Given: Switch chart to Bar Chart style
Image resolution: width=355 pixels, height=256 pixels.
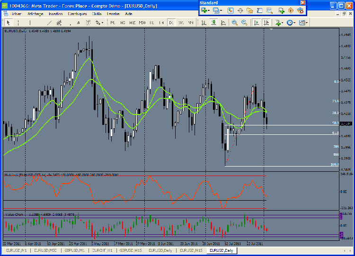Looking at the screenshot, I should (x=204, y=23).
